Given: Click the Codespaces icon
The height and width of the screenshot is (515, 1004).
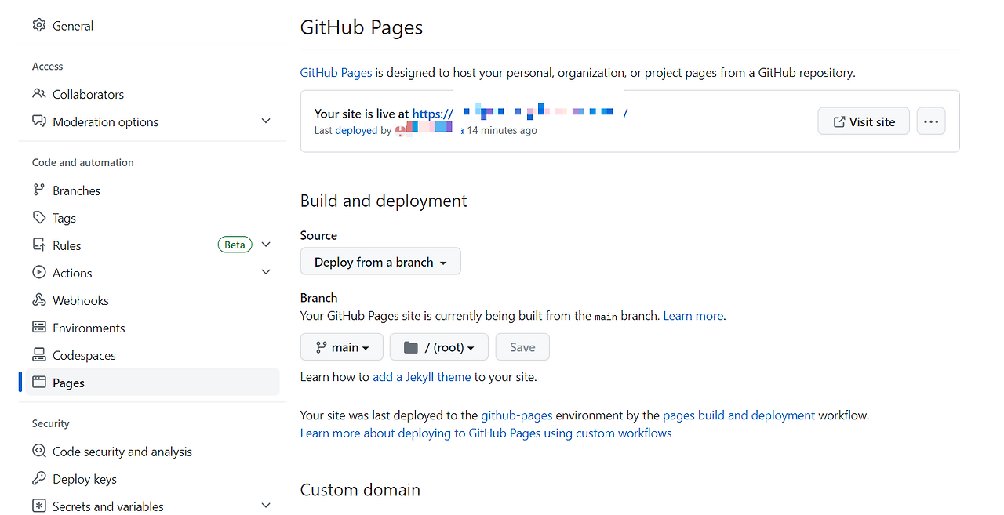Looking at the screenshot, I should (x=39, y=354).
